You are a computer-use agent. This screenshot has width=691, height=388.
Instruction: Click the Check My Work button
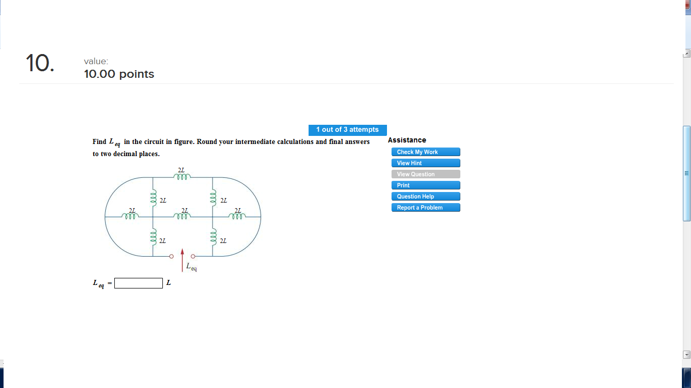click(x=425, y=152)
